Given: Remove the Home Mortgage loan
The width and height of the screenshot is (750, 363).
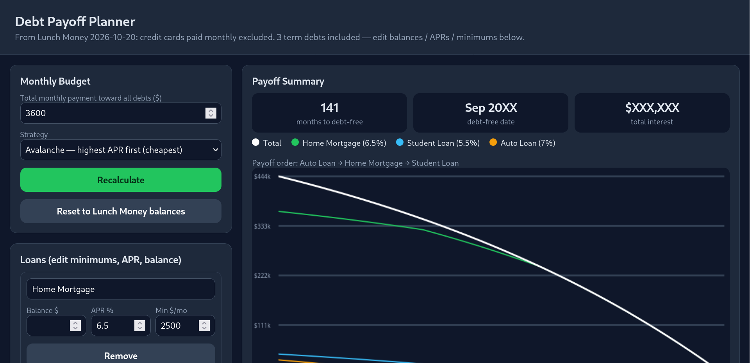Looking at the screenshot, I should pos(121,354).
